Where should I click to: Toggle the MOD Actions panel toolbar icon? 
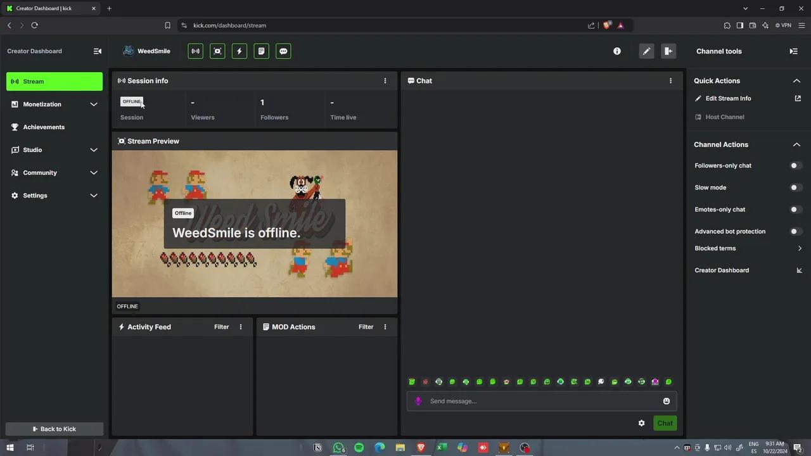coord(262,51)
